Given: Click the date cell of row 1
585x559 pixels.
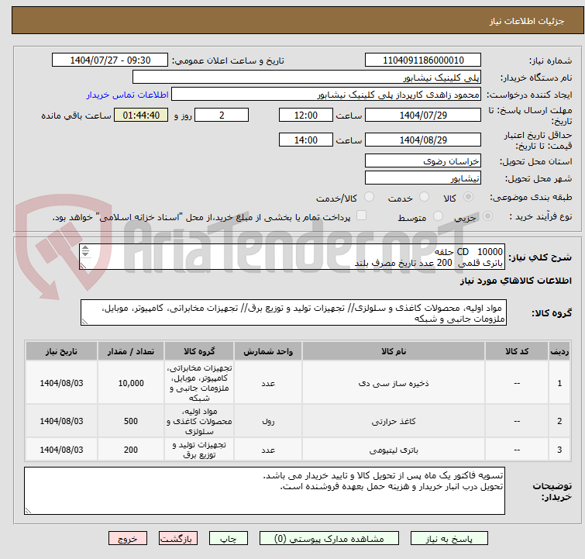Looking at the screenshot, I should click(x=61, y=383).
